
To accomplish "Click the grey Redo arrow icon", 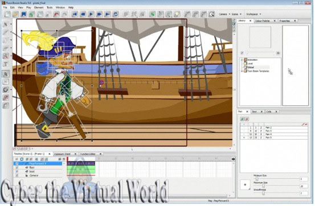I will (65, 14).
